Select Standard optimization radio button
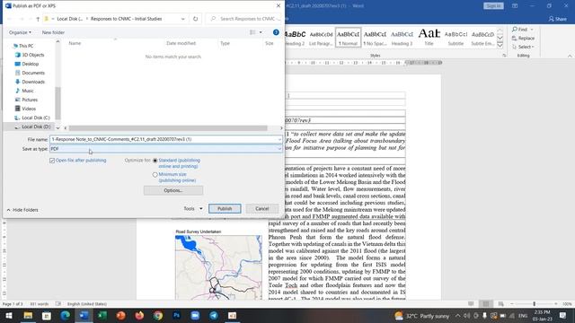Screen dimensions: 575x323 [155, 161]
